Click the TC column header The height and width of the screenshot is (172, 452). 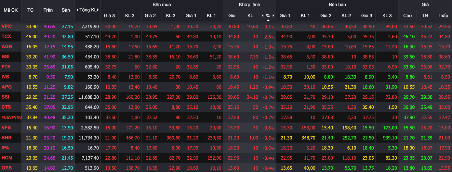(x=30, y=10)
